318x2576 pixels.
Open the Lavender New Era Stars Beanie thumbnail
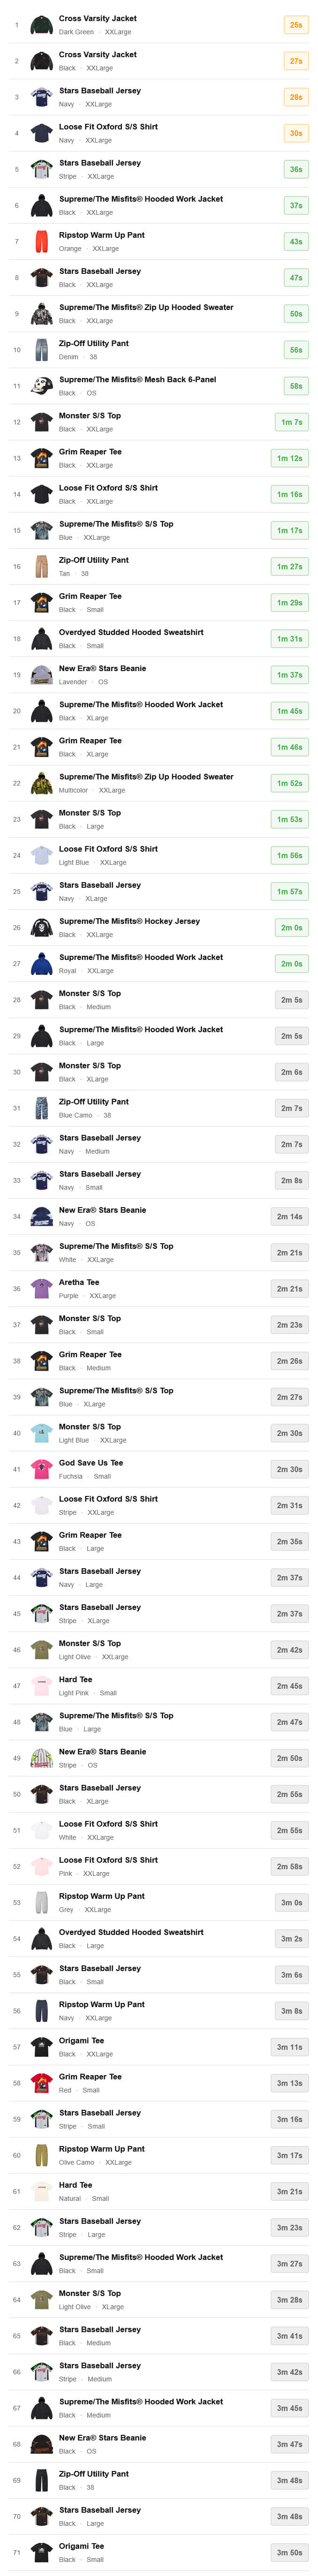tap(41, 675)
